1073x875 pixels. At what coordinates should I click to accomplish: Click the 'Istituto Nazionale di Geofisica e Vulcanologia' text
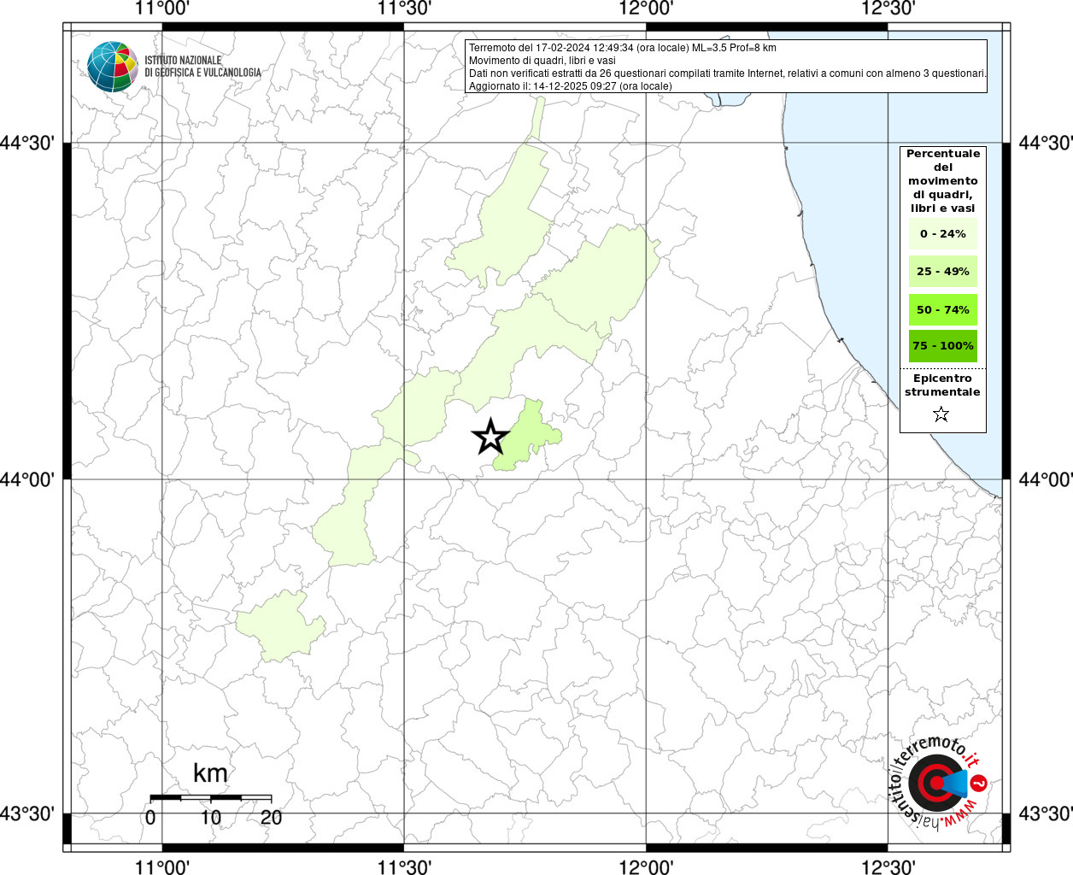(x=202, y=67)
